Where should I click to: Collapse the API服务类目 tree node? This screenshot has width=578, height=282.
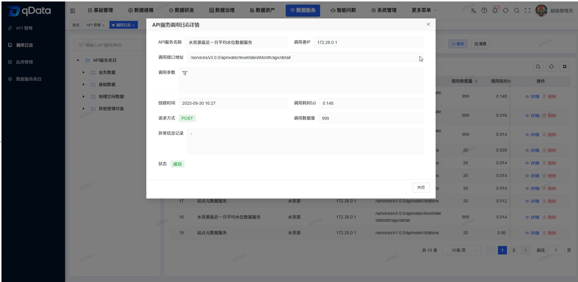pos(78,61)
